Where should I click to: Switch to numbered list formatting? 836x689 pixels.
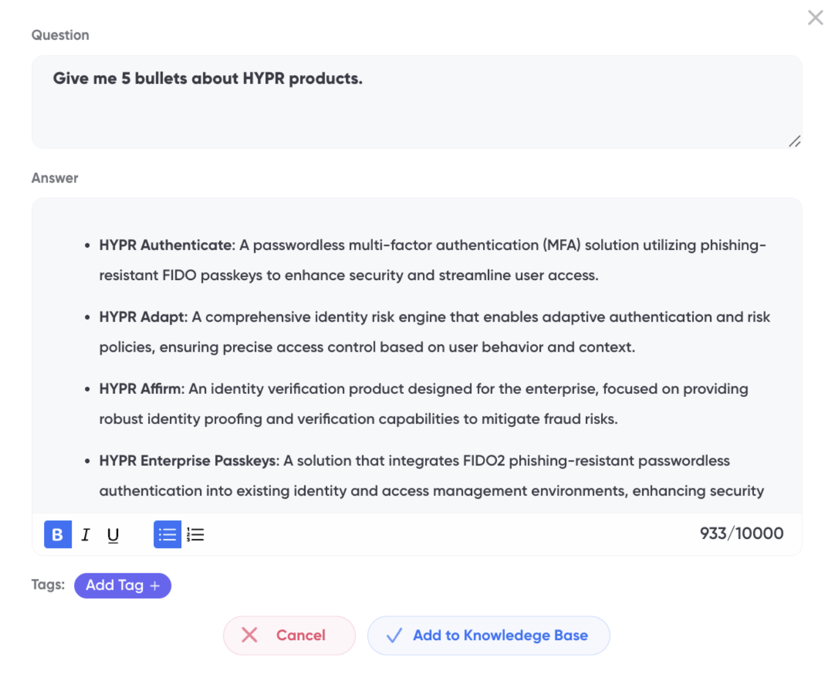tap(195, 534)
